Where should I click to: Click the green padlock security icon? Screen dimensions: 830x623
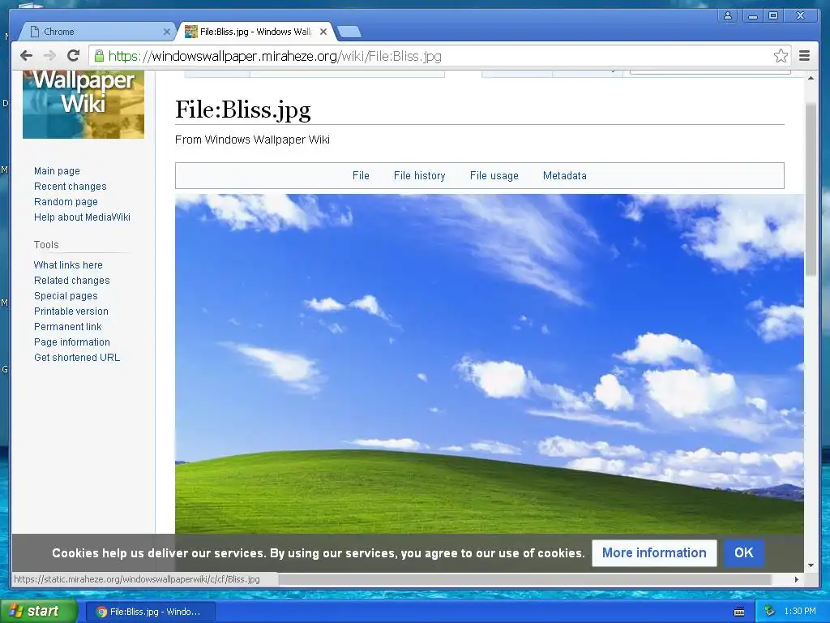tap(99, 55)
